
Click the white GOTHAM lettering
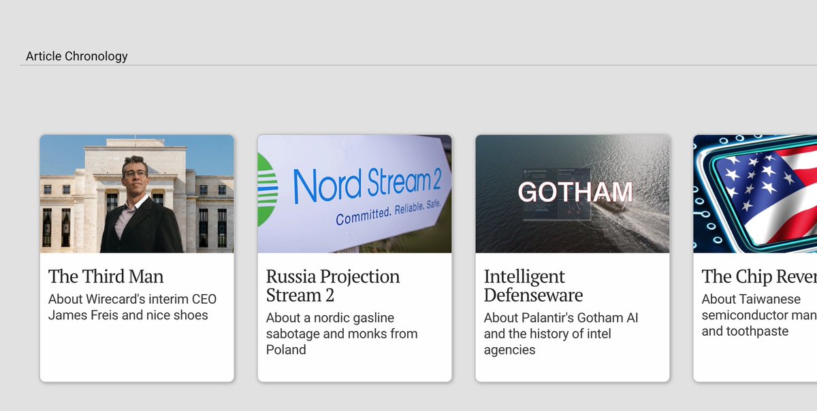(x=575, y=193)
